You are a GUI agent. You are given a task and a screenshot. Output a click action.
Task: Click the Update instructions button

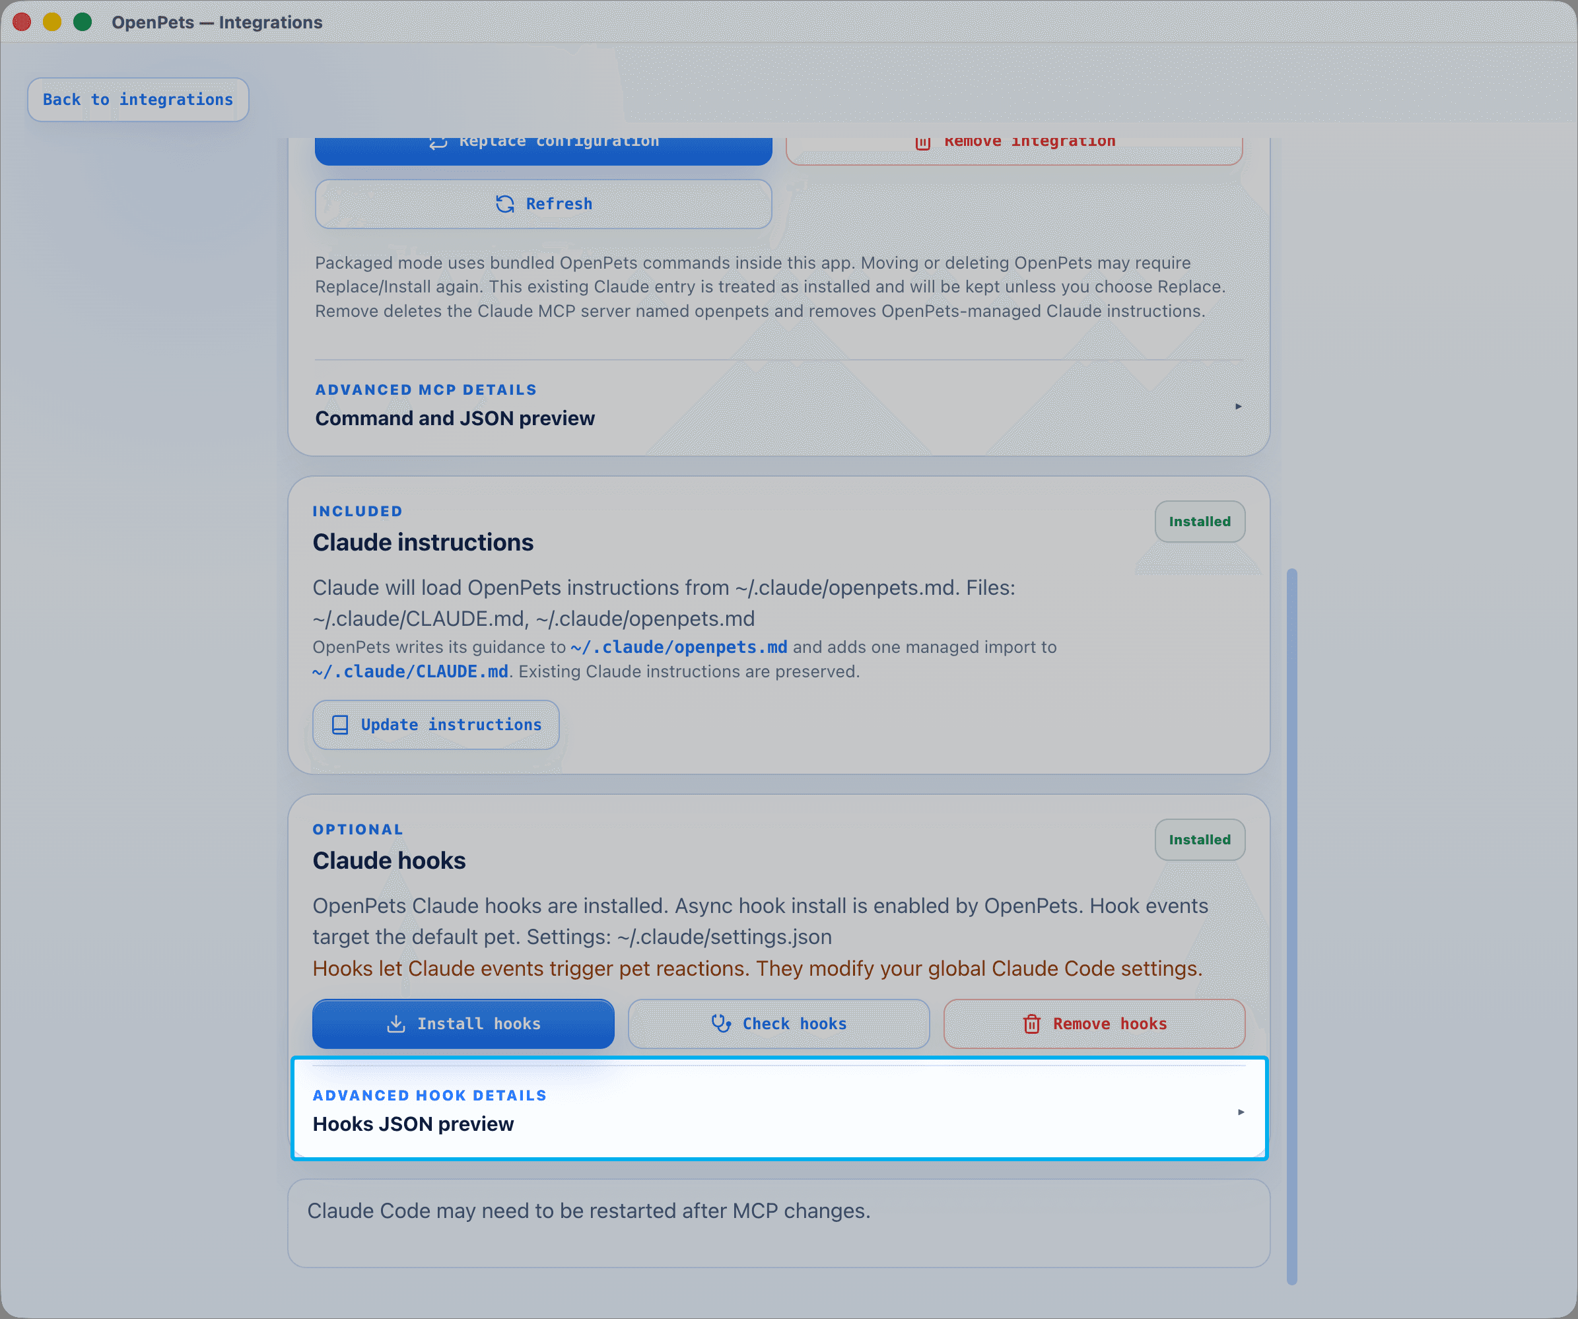pyautogui.click(x=436, y=725)
